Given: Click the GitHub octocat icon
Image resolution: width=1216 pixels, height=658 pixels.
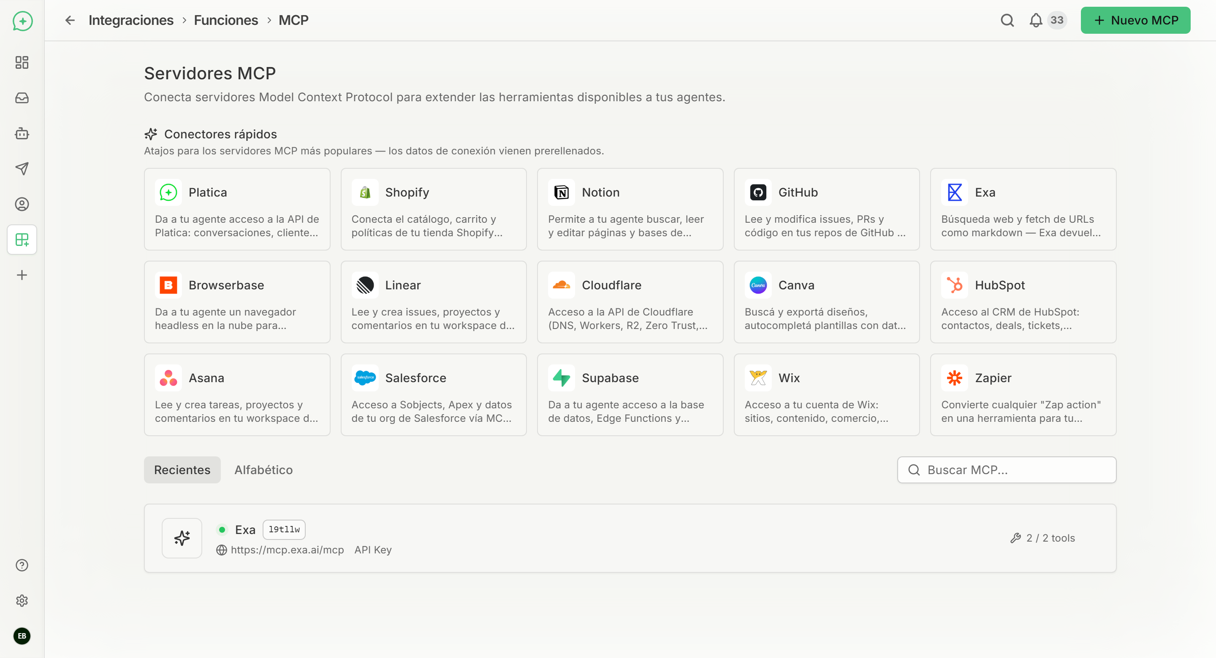Looking at the screenshot, I should coord(758,192).
